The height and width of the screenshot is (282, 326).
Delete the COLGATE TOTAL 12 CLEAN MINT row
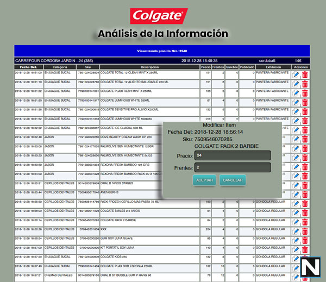click(305, 75)
